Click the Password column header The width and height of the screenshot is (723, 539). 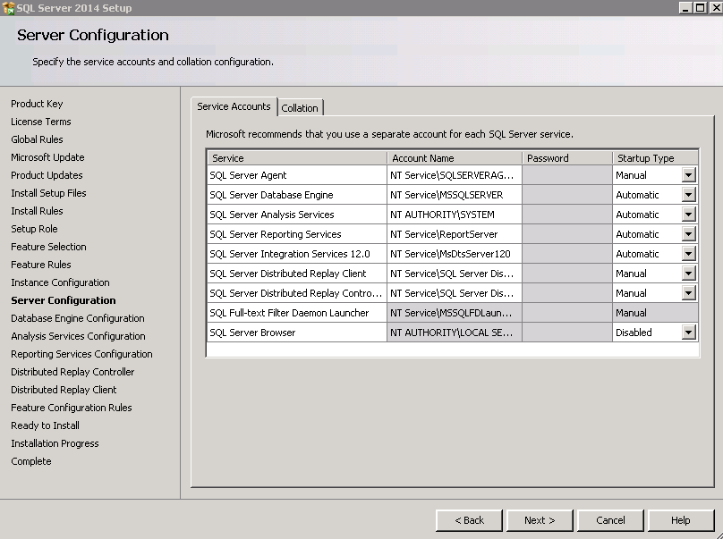pos(567,158)
